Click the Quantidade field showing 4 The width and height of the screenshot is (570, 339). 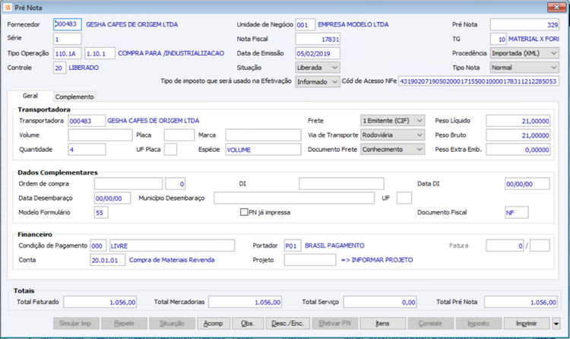pyautogui.click(x=87, y=150)
